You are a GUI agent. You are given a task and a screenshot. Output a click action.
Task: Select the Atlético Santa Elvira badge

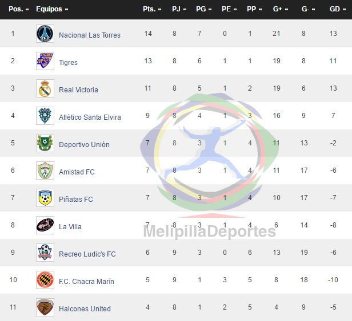[x=45, y=116]
